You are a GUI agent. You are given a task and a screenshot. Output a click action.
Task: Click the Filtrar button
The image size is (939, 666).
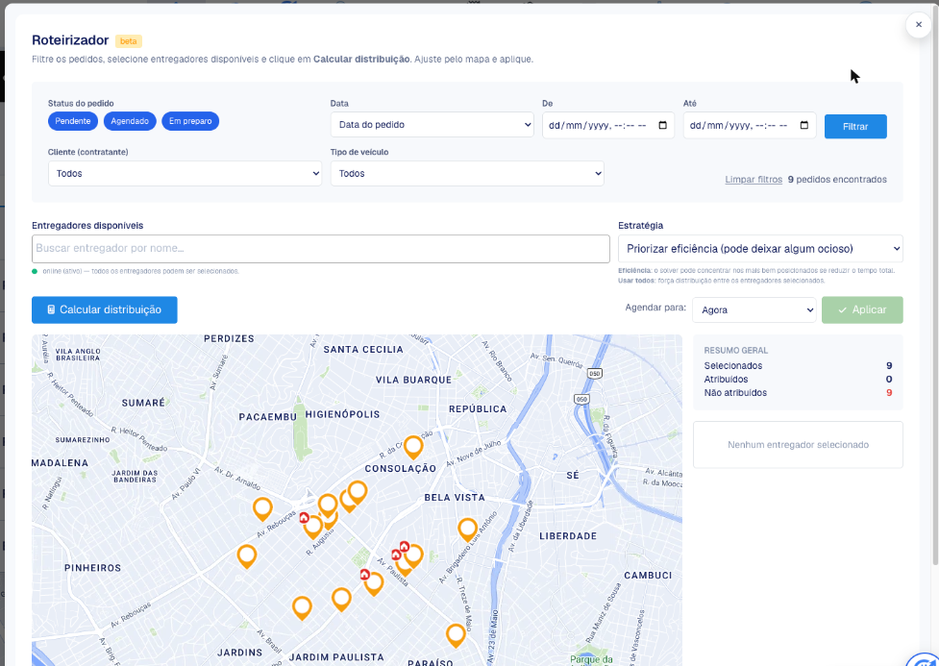click(855, 126)
